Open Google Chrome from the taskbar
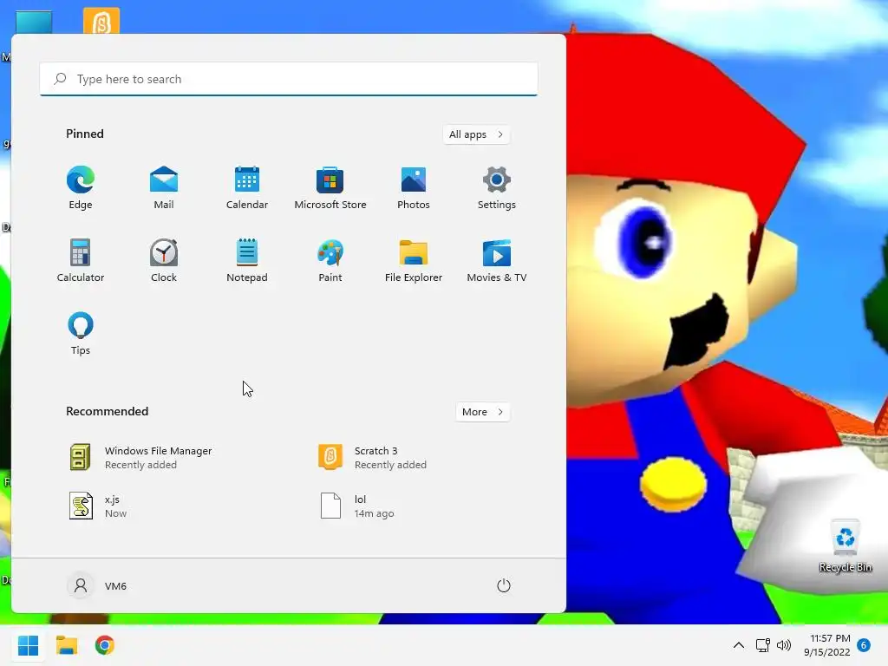 click(105, 645)
